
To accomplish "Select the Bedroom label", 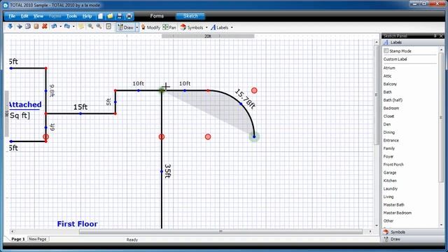I will click(391, 108).
